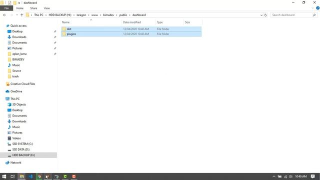Open Quick access in navigation pane

pos(18,25)
